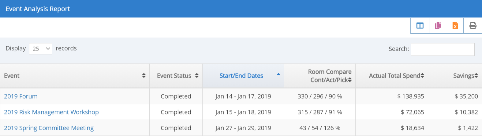The height and width of the screenshot is (136, 482).
Task: Select the Jan 27 - Jan 29, 2019 cell
Action: (x=243, y=128)
